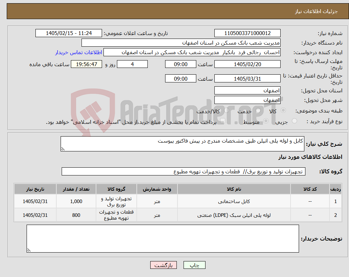Click row number 2 cell
This screenshot has width=349, height=277.
click(x=336, y=215)
